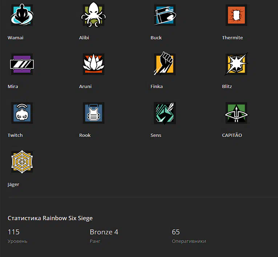
Task: Click the Buck name label
Action: (x=156, y=37)
